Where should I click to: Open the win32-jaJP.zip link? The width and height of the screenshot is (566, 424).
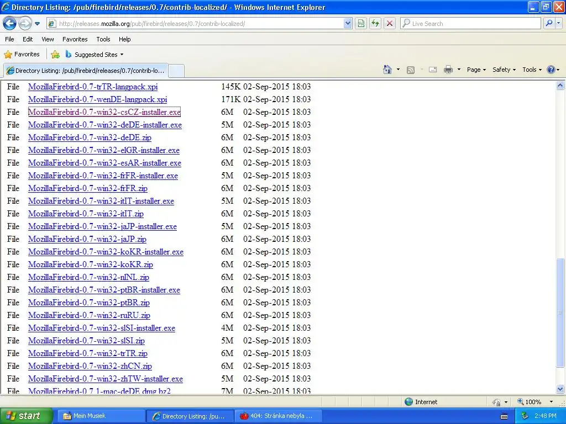click(x=87, y=239)
